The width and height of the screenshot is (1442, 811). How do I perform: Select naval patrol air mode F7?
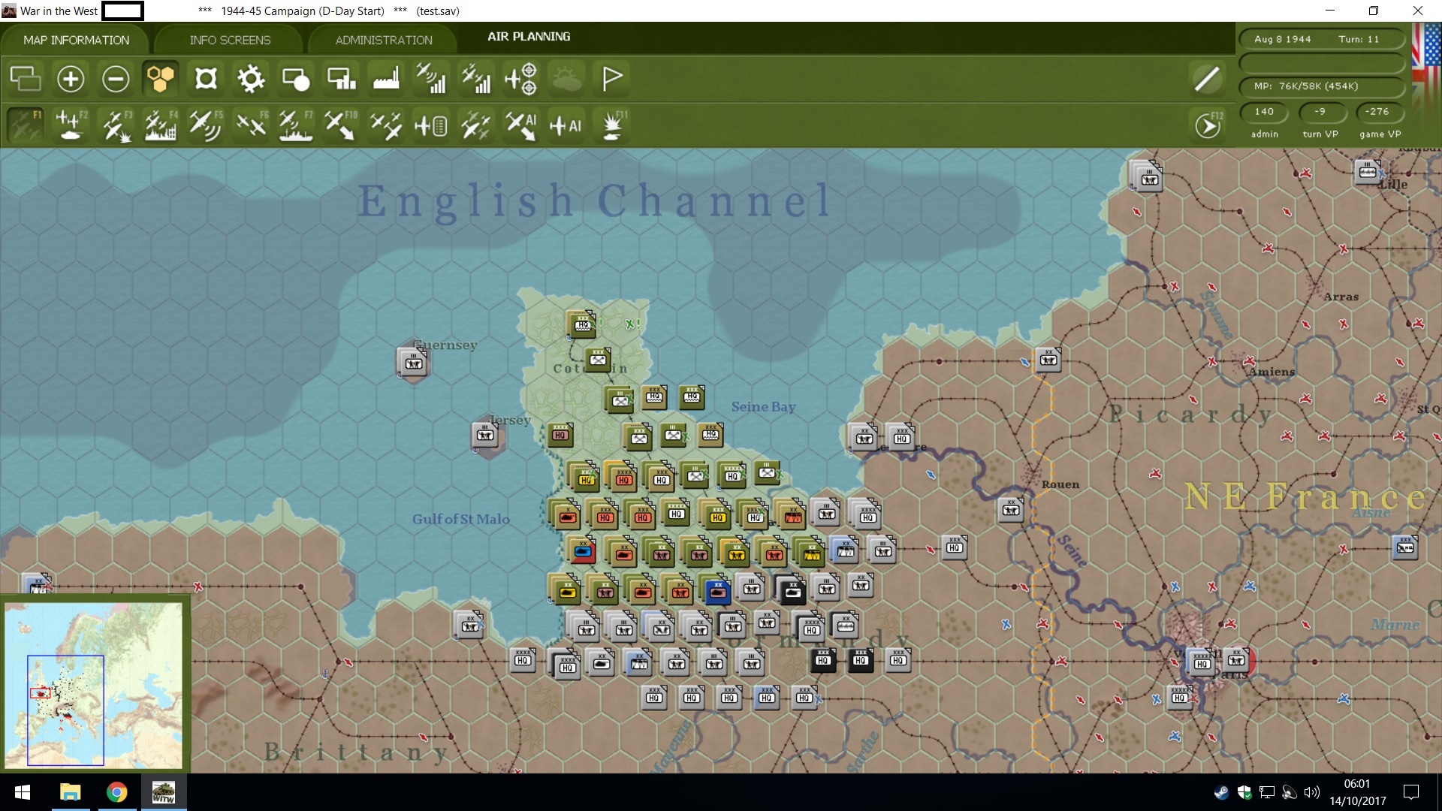coord(296,125)
